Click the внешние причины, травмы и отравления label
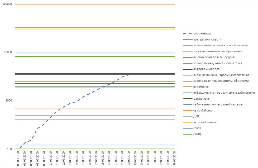This screenshot has height=168, width=258. (x=221, y=75)
